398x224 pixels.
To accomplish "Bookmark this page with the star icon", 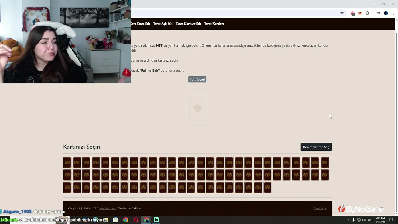I will point(342,13).
